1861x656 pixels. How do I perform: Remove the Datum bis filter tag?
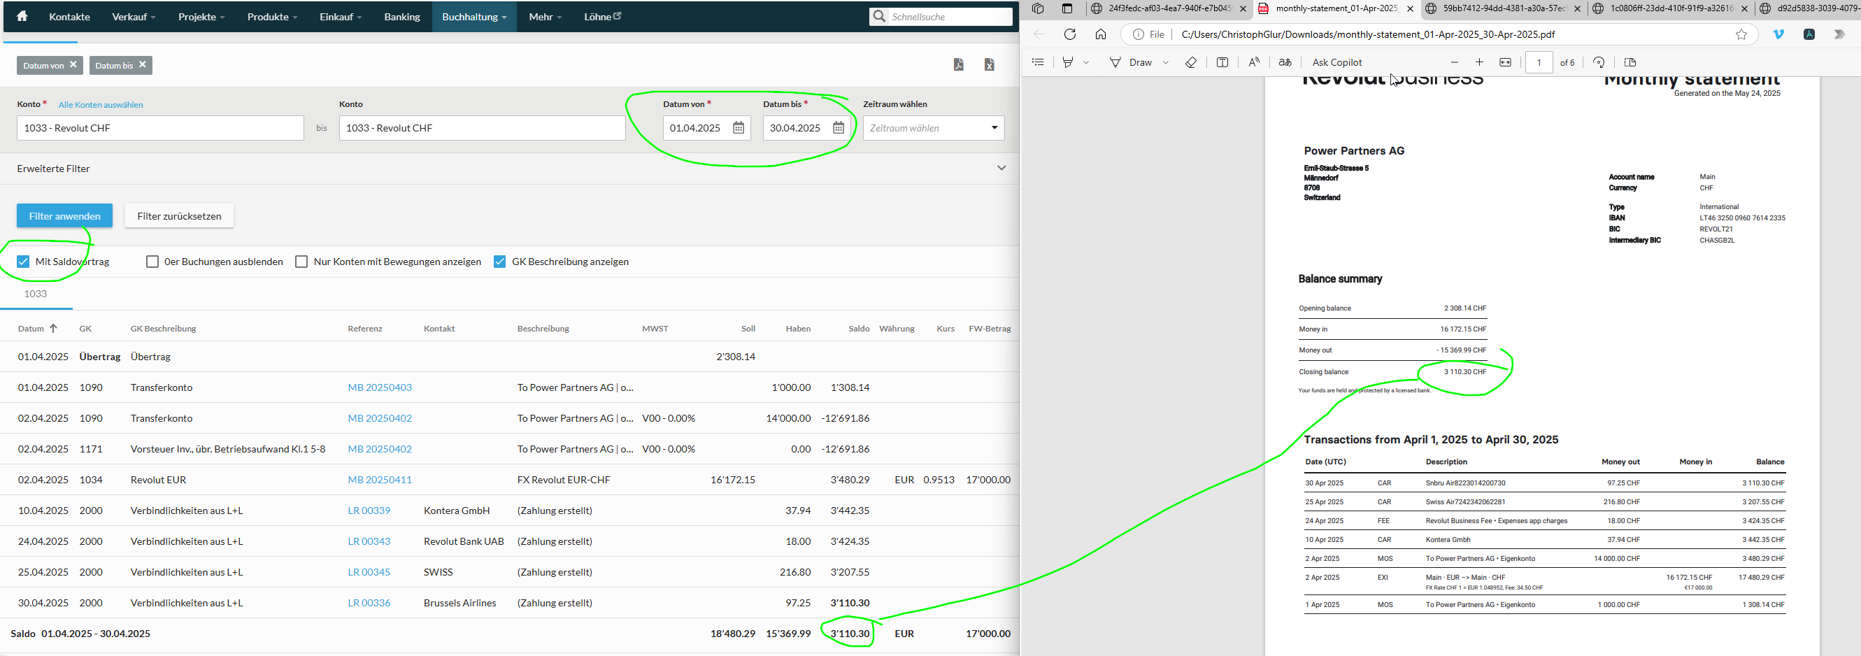pos(143,64)
